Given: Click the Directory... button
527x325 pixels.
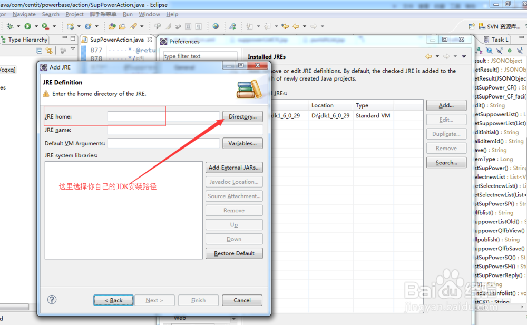Looking at the screenshot, I should 242,116.
